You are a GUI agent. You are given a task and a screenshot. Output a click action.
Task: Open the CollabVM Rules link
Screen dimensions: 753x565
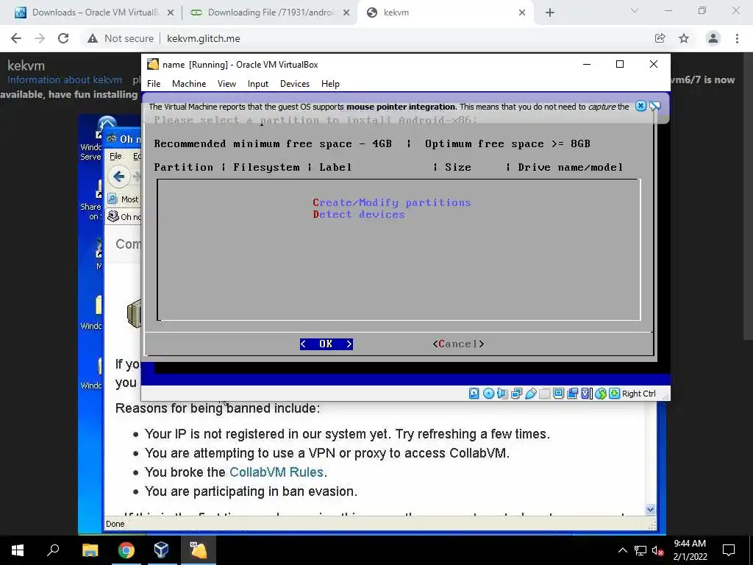point(276,472)
